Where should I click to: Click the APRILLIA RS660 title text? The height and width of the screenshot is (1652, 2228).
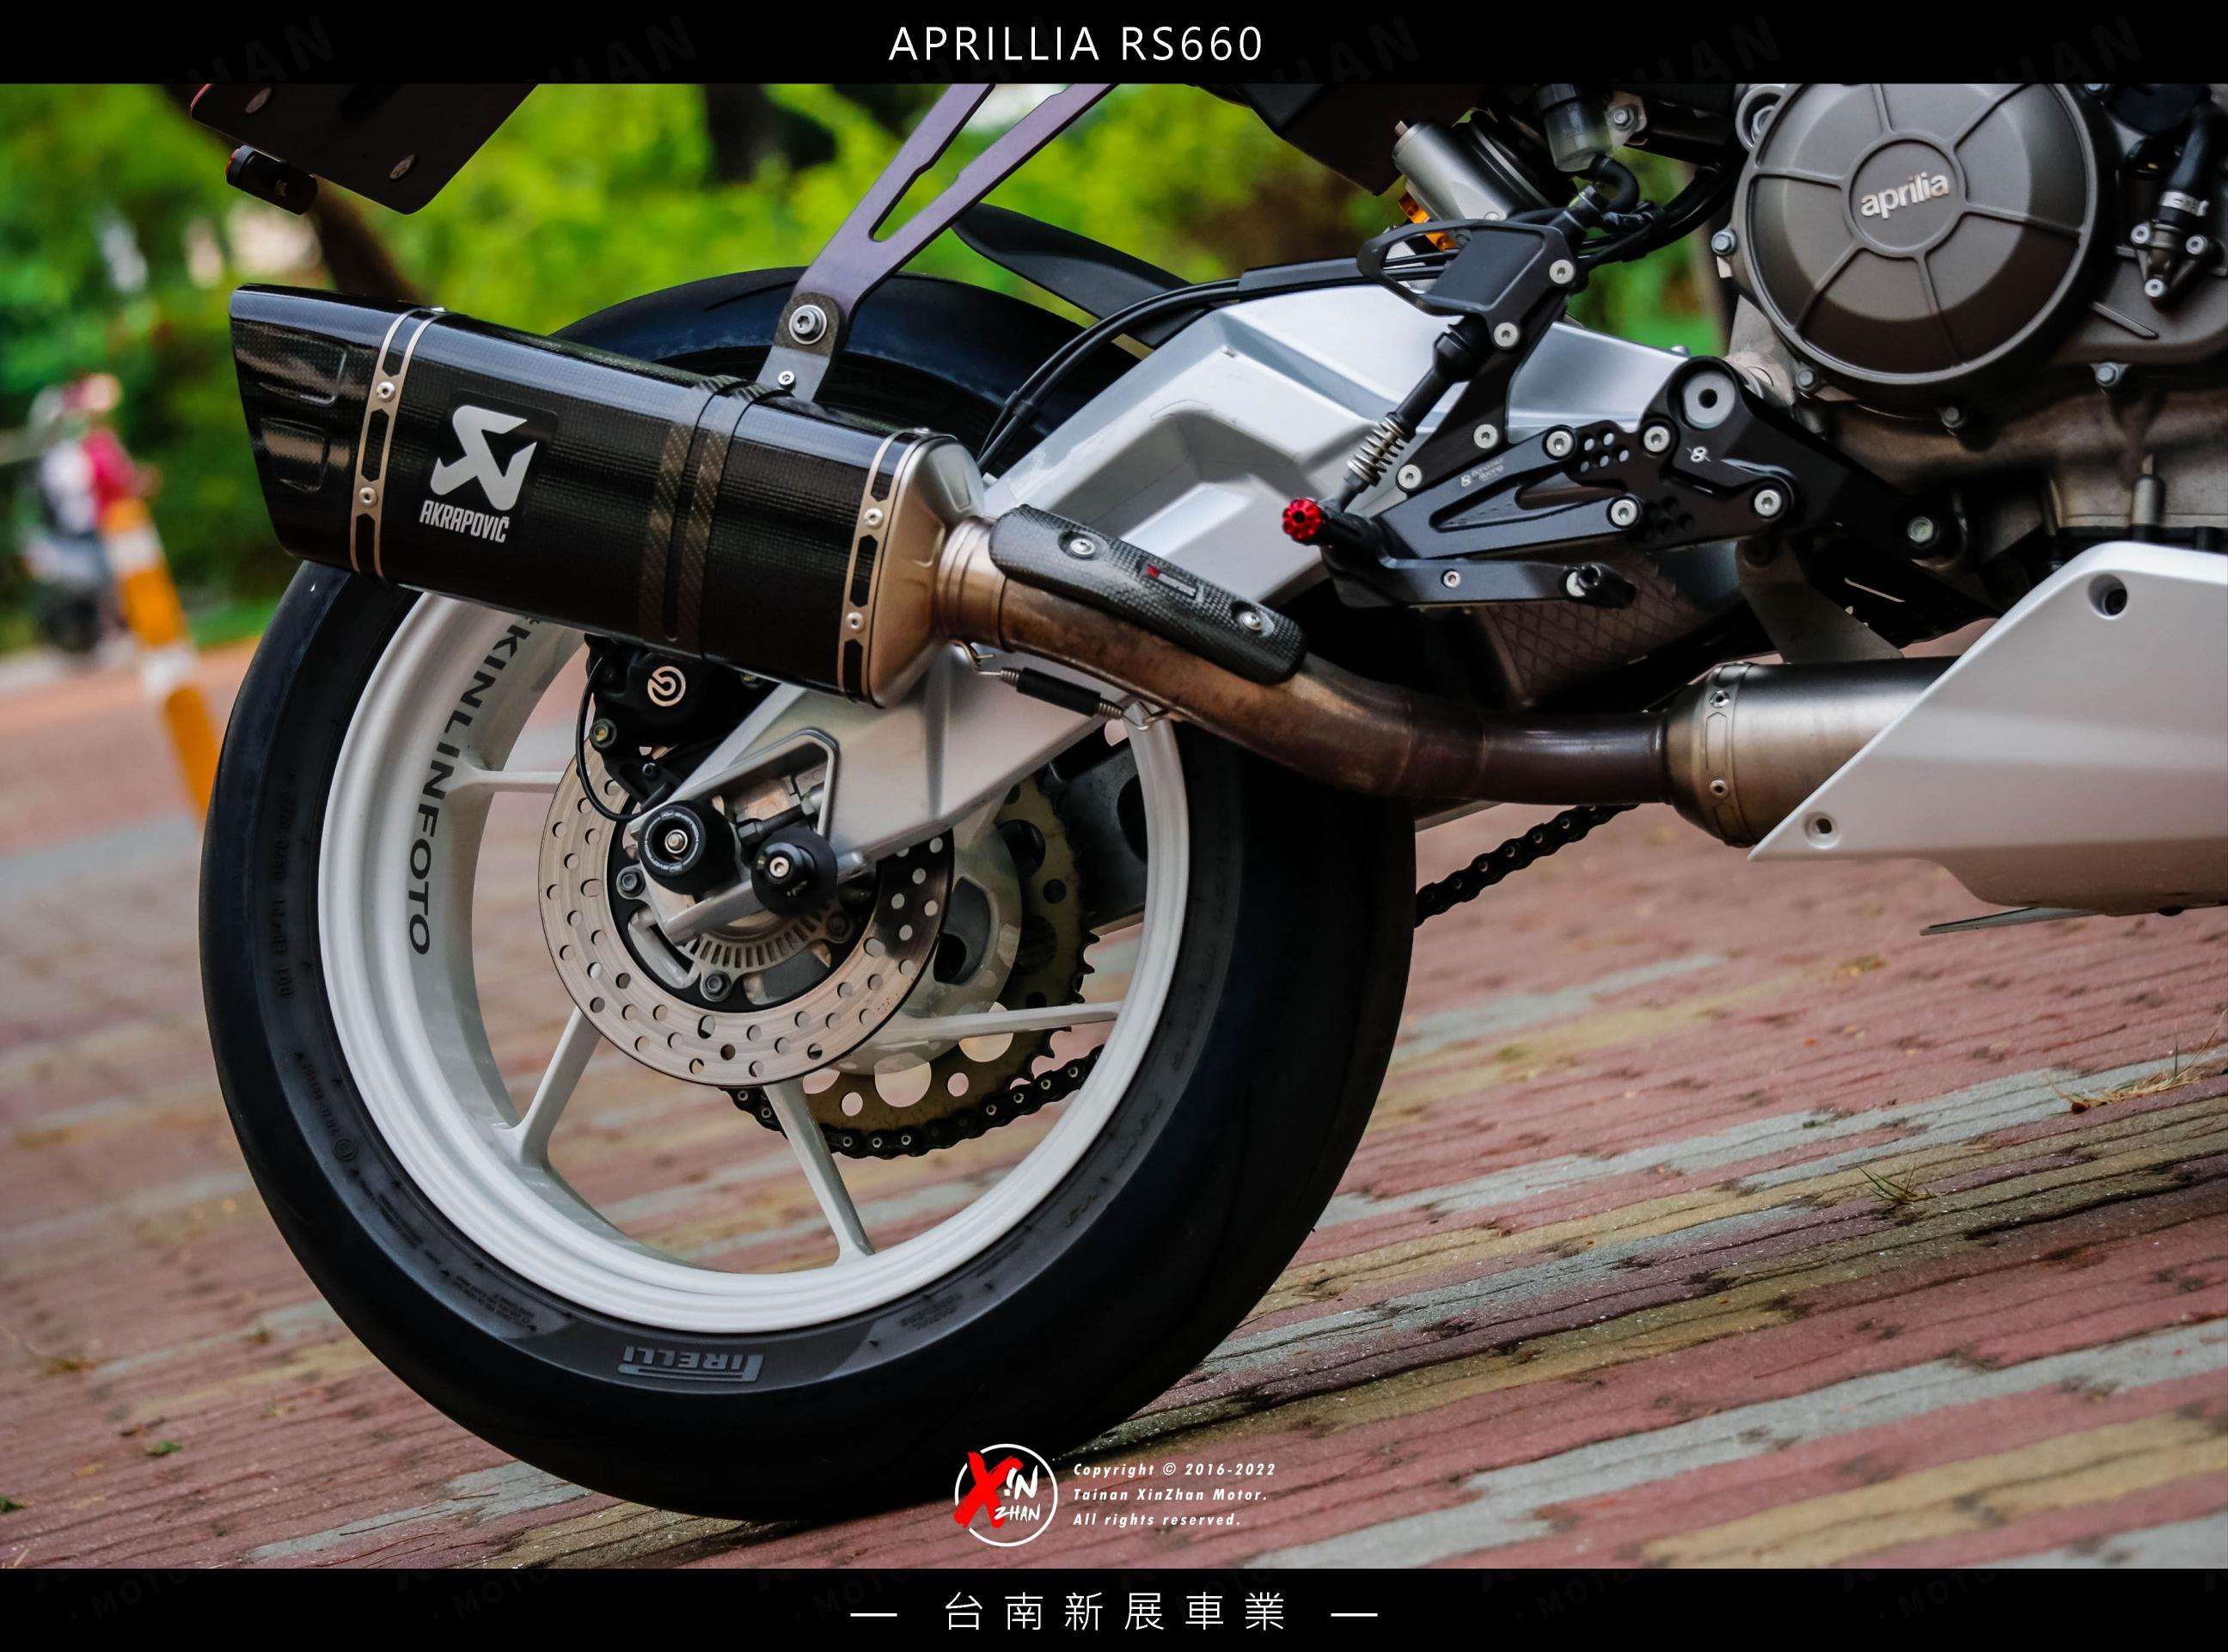click(1076, 44)
